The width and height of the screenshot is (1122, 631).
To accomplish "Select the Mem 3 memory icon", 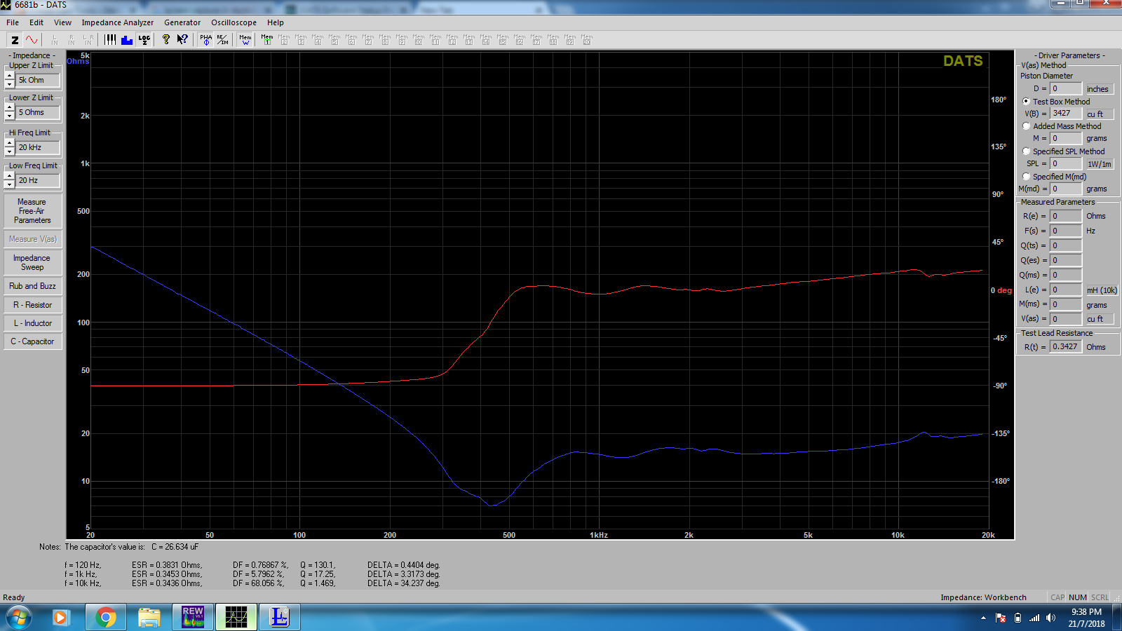I will [301, 40].
